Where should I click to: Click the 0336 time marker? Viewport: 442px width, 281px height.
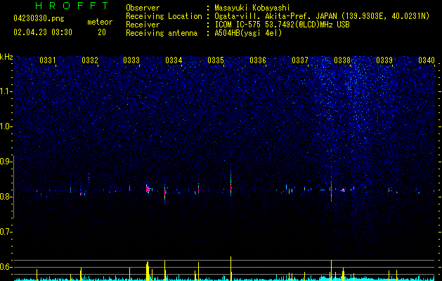258,60
